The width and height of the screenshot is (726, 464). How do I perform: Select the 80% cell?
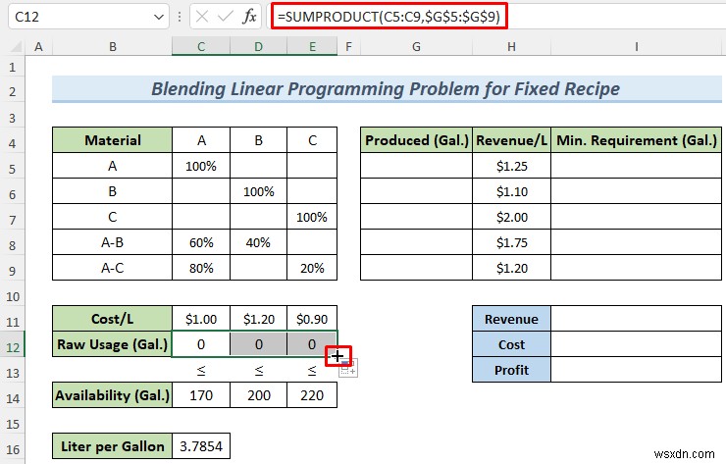click(201, 268)
